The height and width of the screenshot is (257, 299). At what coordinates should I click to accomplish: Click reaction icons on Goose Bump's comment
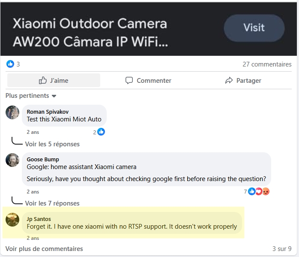(259, 191)
